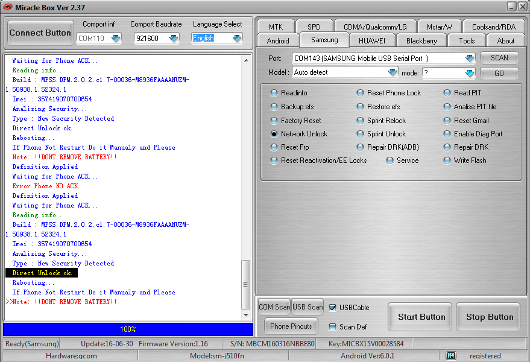Select the Service radio button
This screenshot has width=530, height=362.
point(390,160)
